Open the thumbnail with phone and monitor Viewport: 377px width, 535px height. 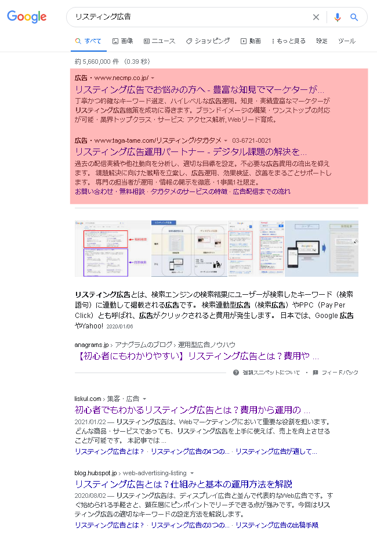point(322,248)
